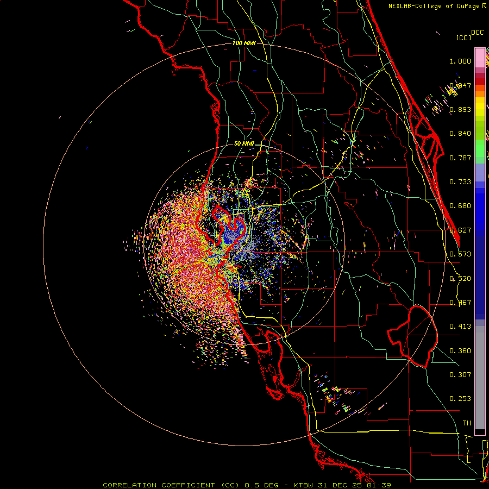This screenshot has height=489, width=489.
Task: Click the 100 NMI range ring label
Action: tap(244, 43)
